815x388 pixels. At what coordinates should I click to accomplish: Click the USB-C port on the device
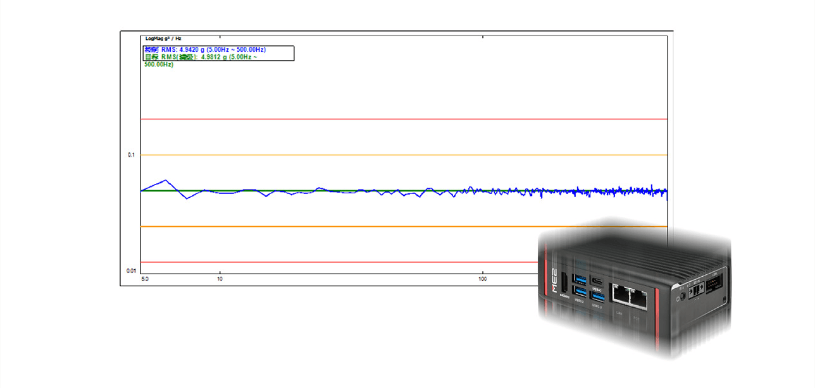(598, 280)
